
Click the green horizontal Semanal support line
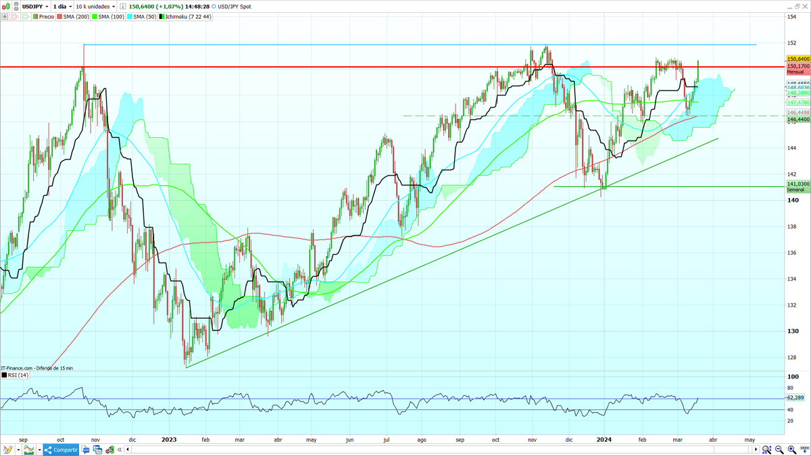[x=669, y=186]
